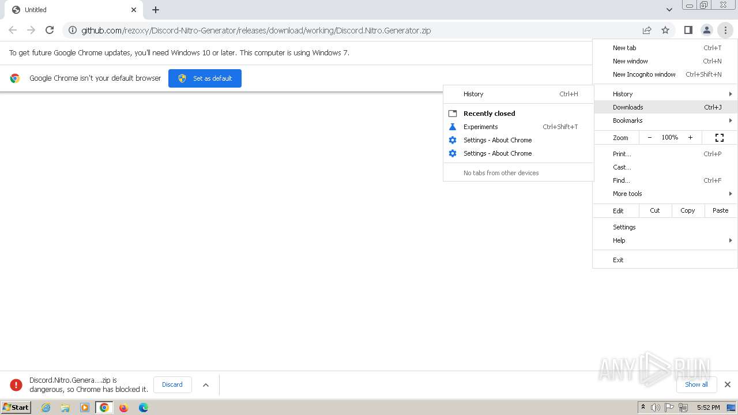
Task: Go forward with the forward arrow
Action: (31, 30)
